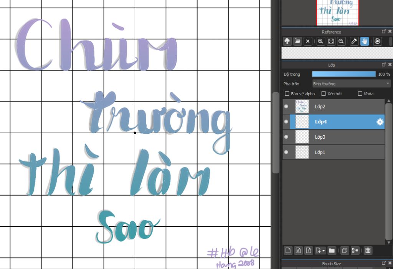Enable the Xén bớt clipping checkbox

pos(324,94)
